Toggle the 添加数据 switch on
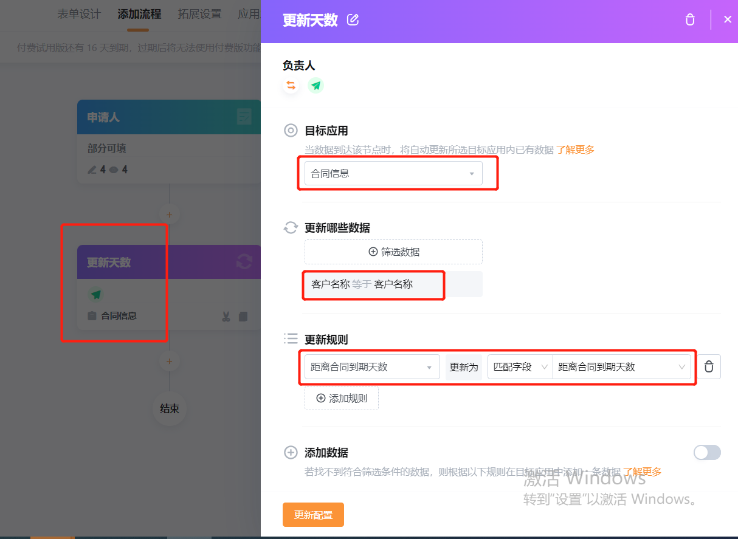The height and width of the screenshot is (539, 738). pyautogui.click(x=707, y=452)
